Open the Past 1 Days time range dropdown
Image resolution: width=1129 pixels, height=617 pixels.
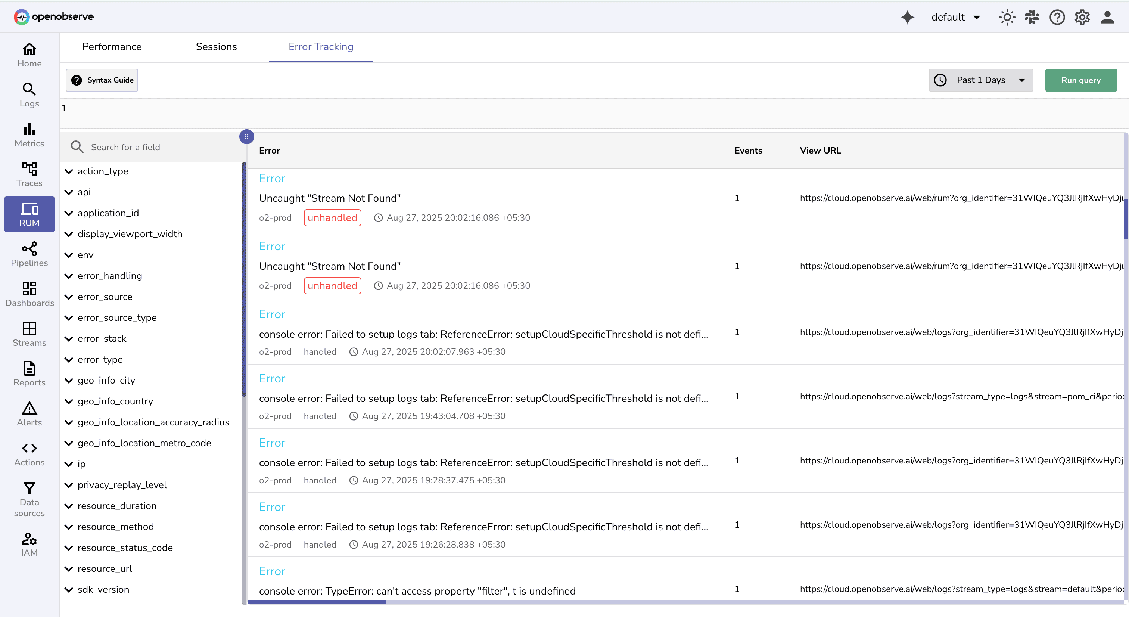(981, 80)
